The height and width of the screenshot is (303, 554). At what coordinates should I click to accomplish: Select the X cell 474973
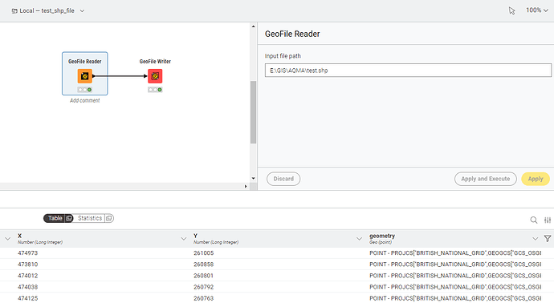(x=27, y=253)
